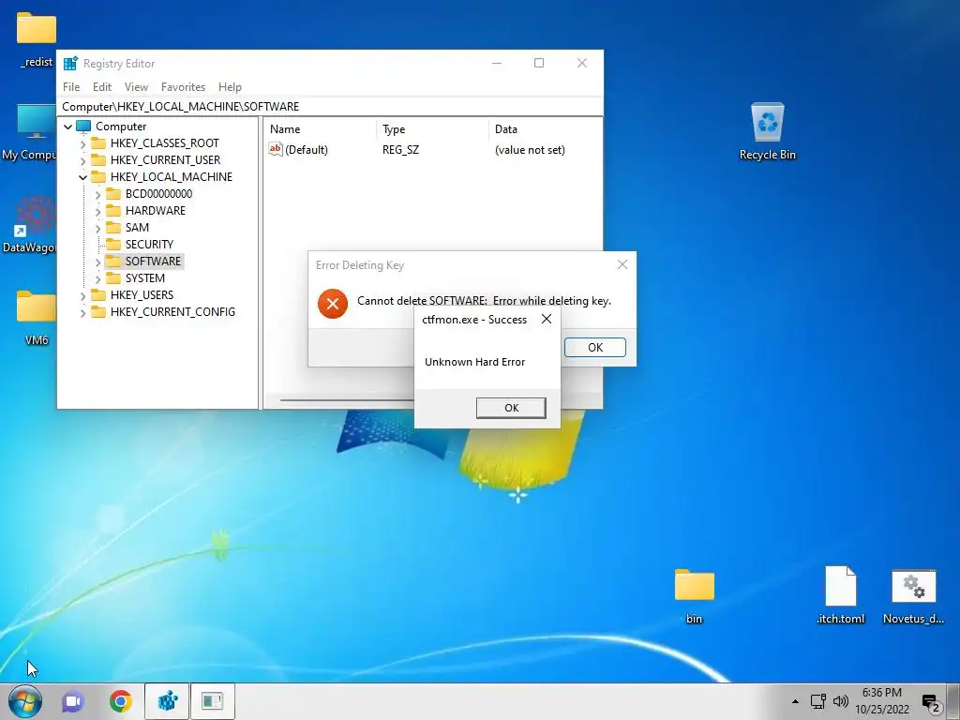The image size is (960, 720).
Task: Expand the BCD00000000 key
Action: click(97, 194)
